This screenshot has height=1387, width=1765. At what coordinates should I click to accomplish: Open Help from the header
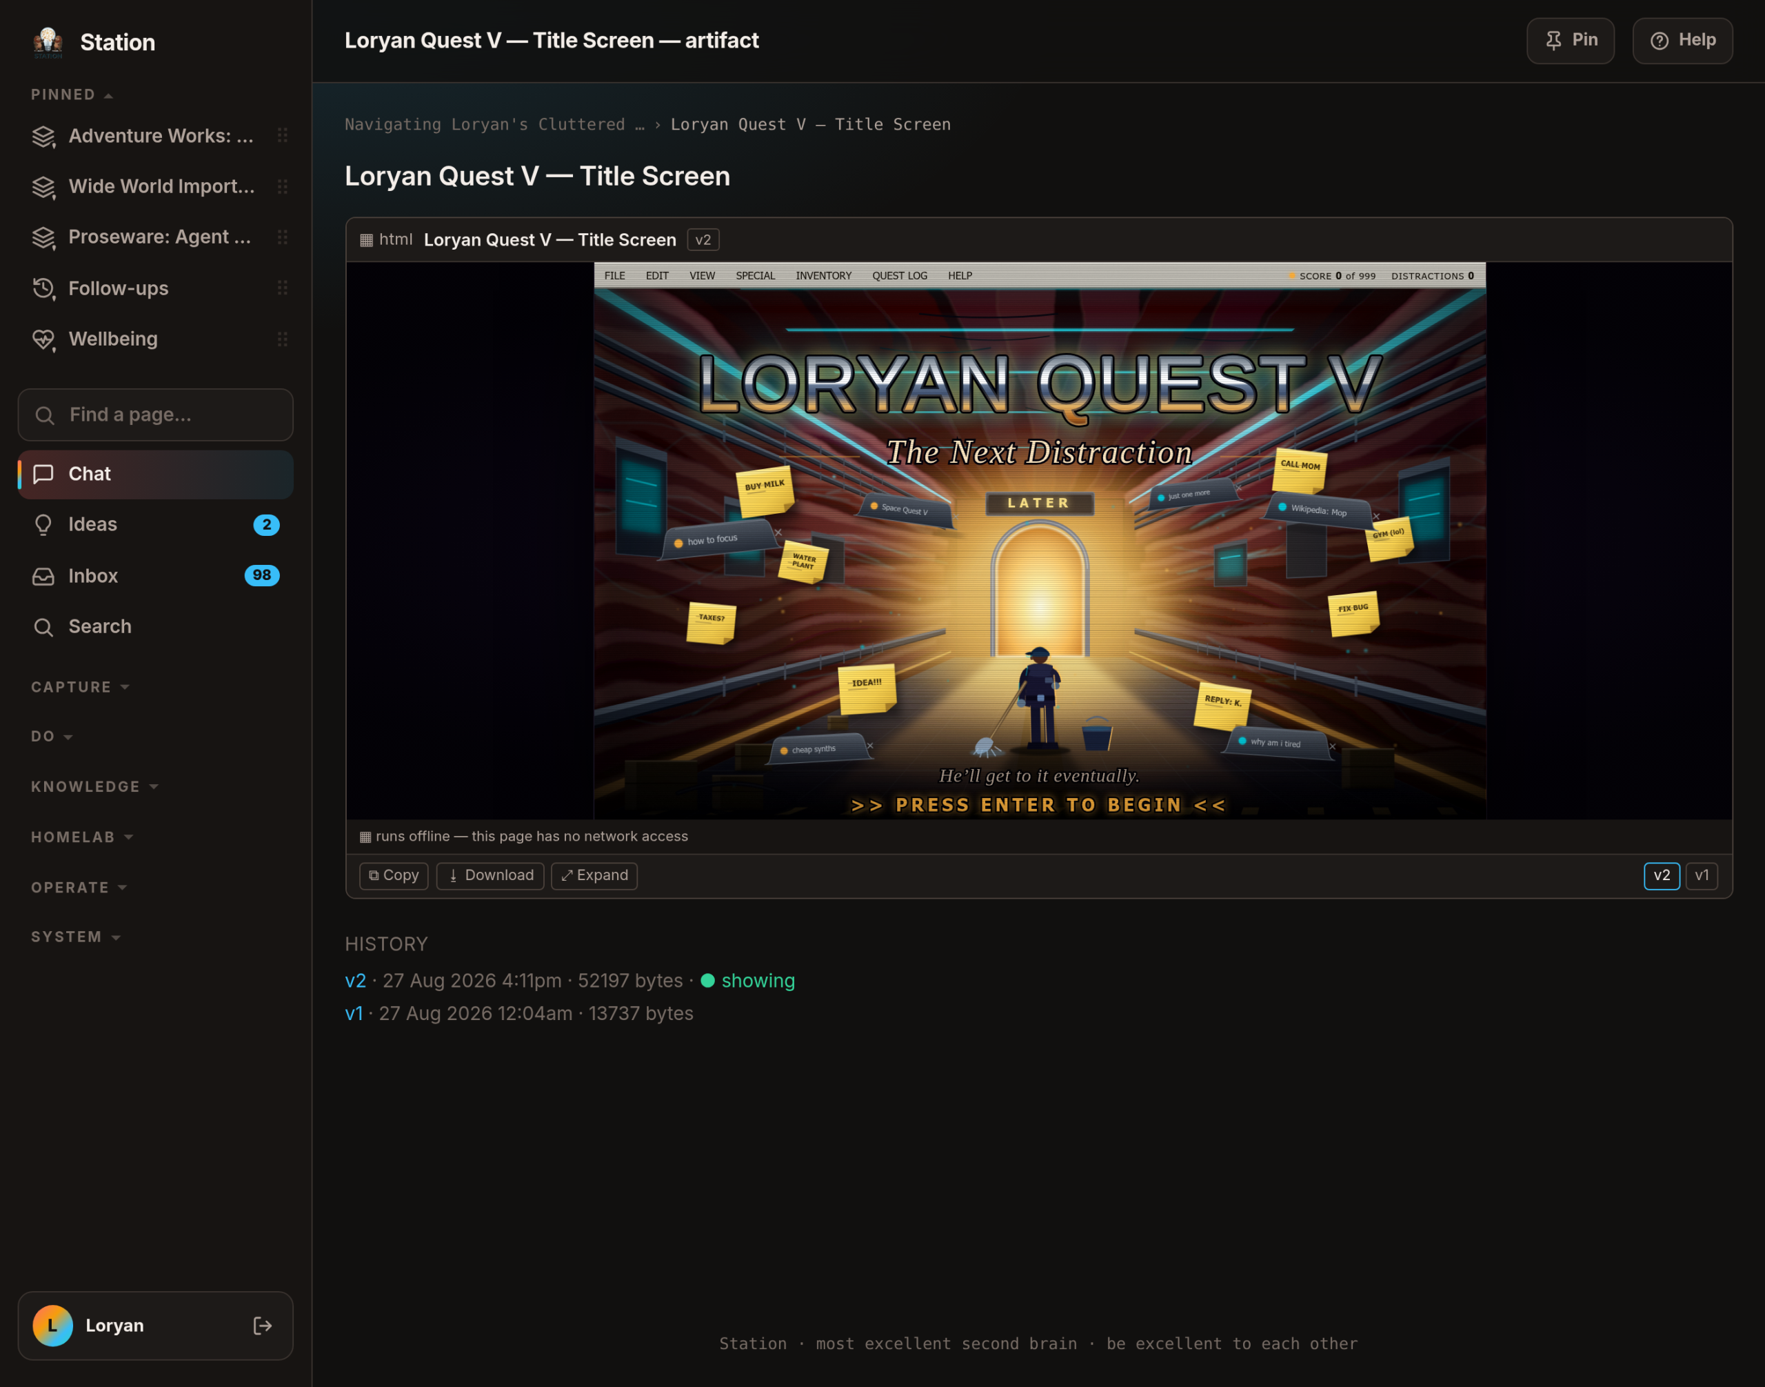(x=1682, y=41)
